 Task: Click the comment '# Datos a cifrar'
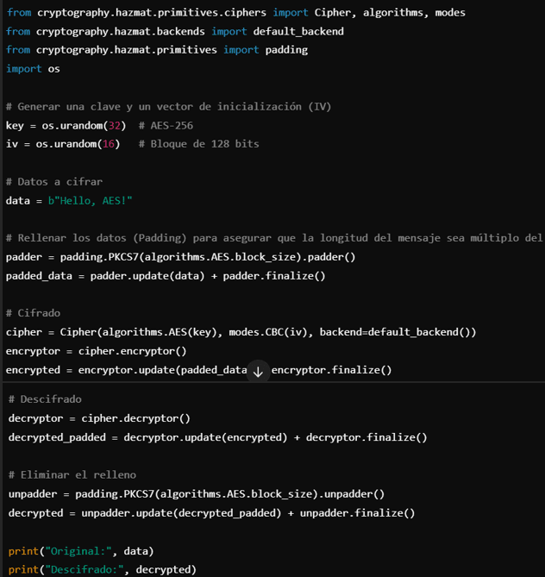pyautogui.click(x=54, y=182)
